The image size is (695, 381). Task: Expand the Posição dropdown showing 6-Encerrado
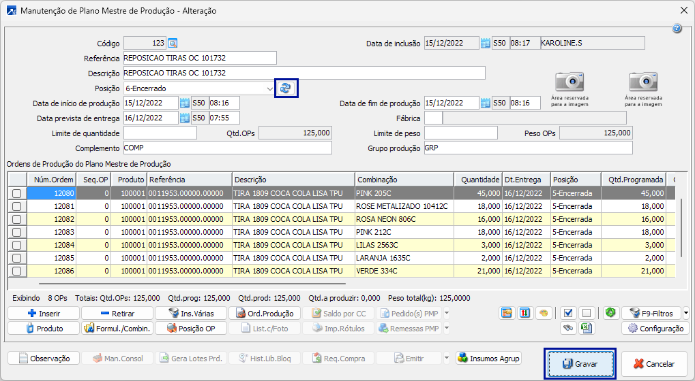pyautogui.click(x=270, y=88)
